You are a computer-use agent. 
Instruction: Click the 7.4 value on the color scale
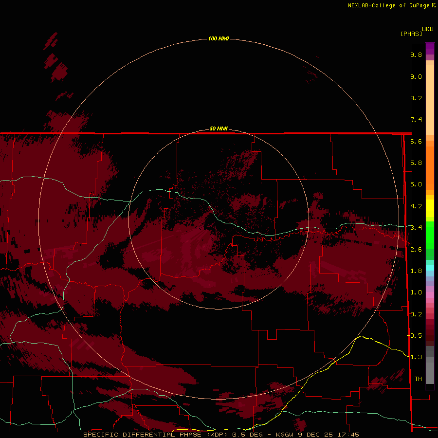coord(416,120)
